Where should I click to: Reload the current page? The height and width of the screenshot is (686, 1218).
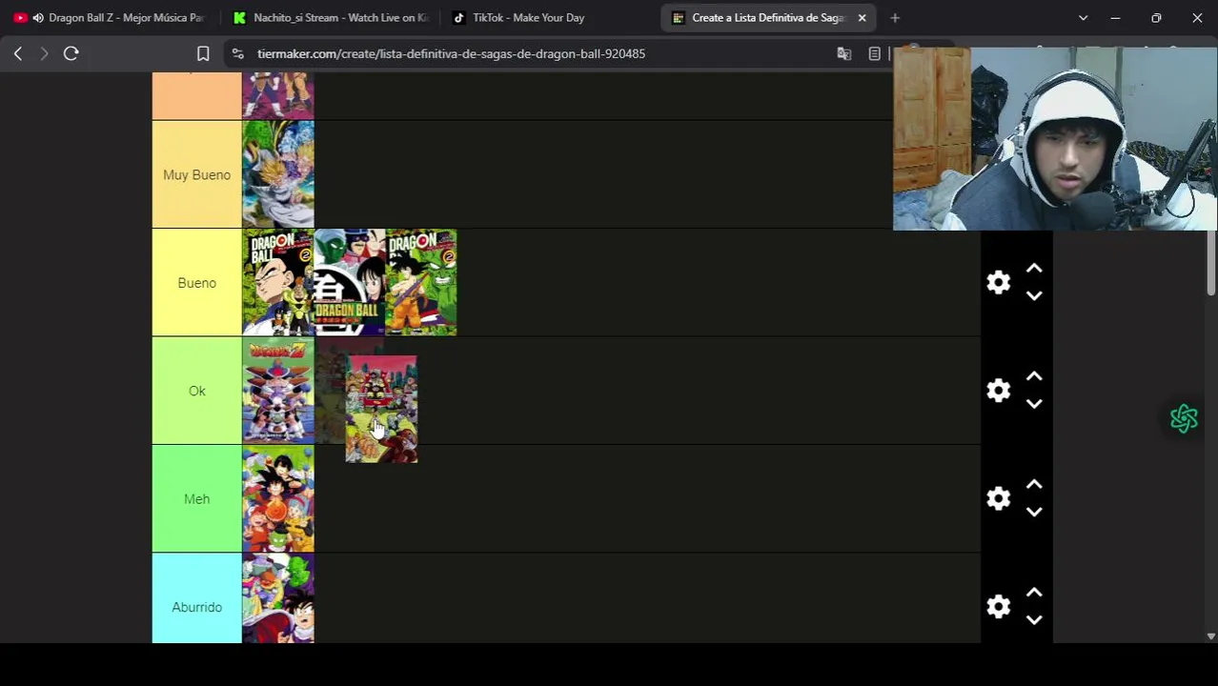click(71, 53)
